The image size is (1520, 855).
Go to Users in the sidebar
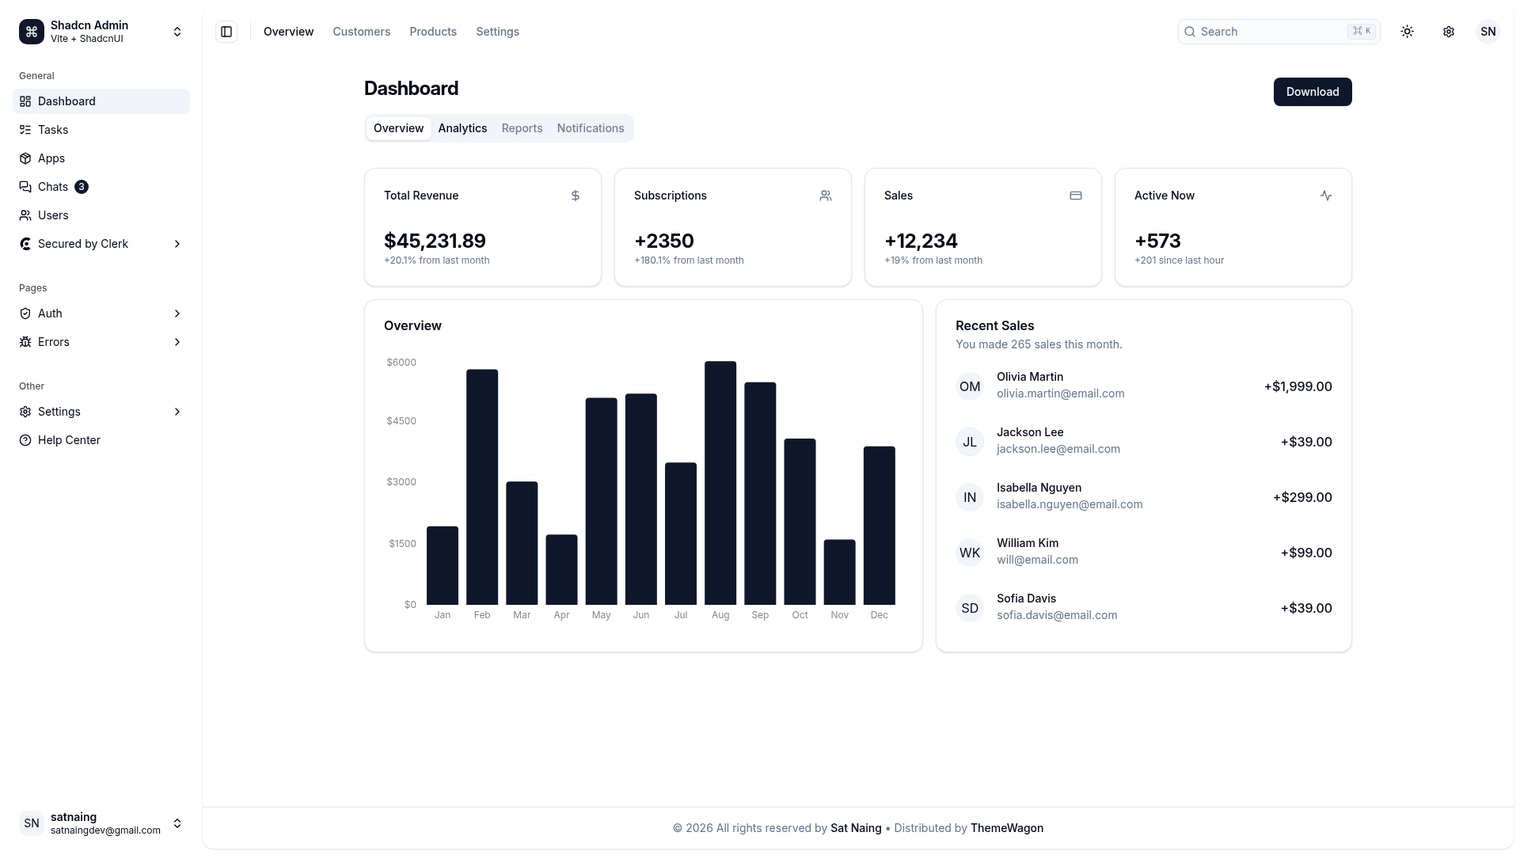click(101, 215)
